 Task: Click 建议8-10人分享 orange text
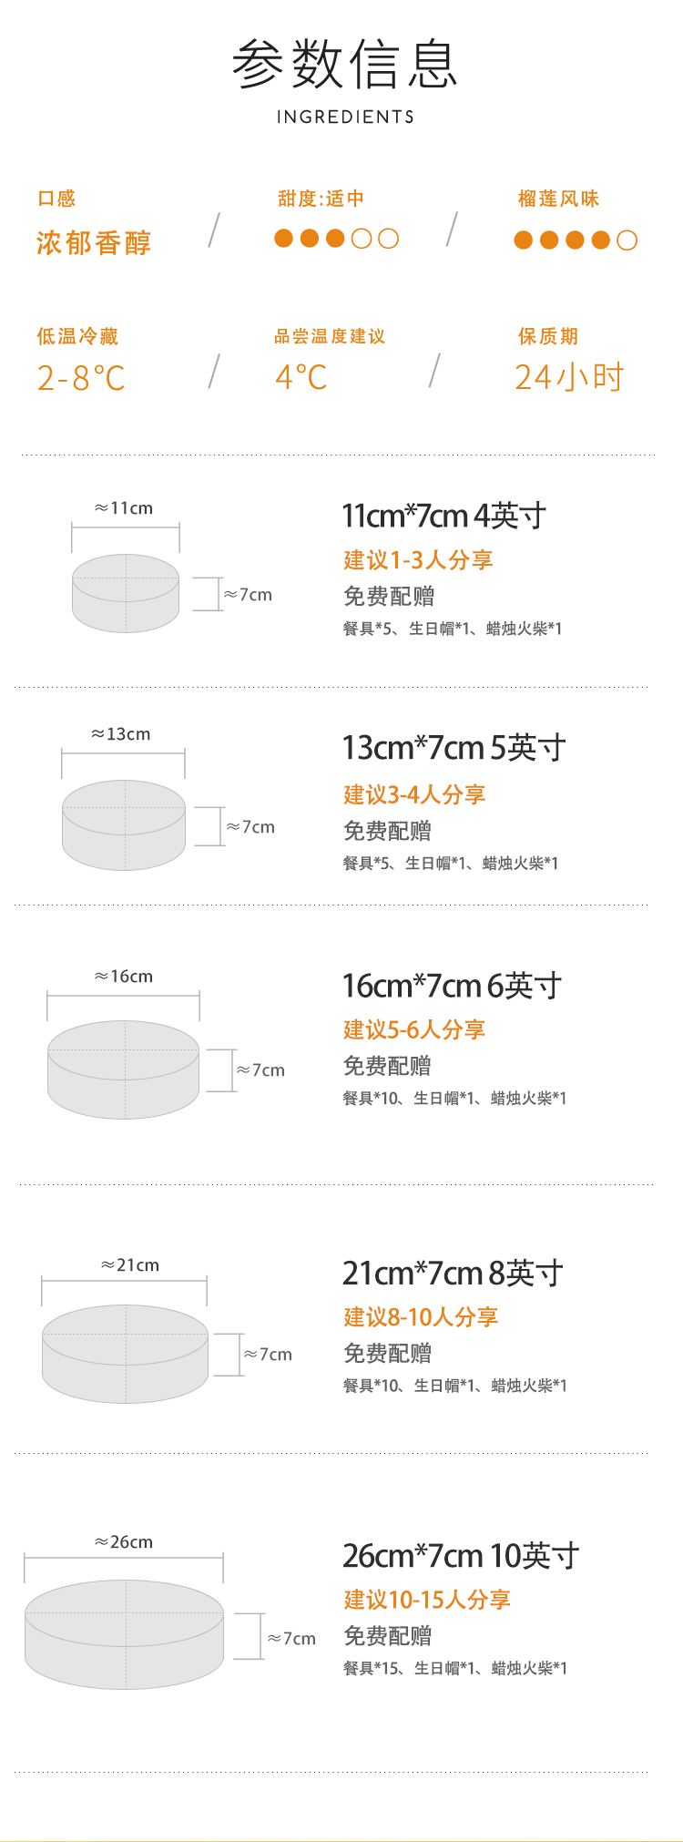(421, 1316)
